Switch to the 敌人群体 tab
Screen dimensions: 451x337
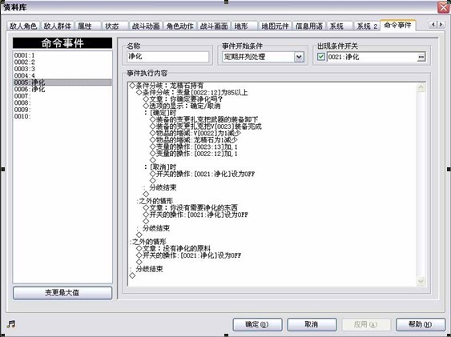pyautogui.click(x=57, y=26)
